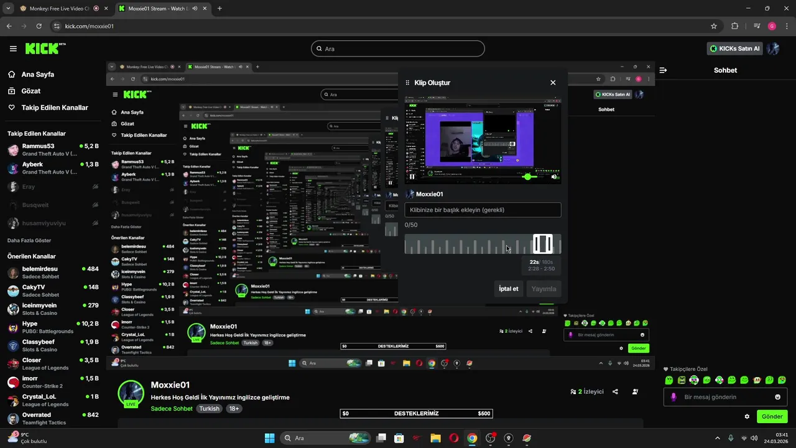Bookmark page with outer star icon
The height and width of the screenshot is (448, 796).
tap(714, 26)
